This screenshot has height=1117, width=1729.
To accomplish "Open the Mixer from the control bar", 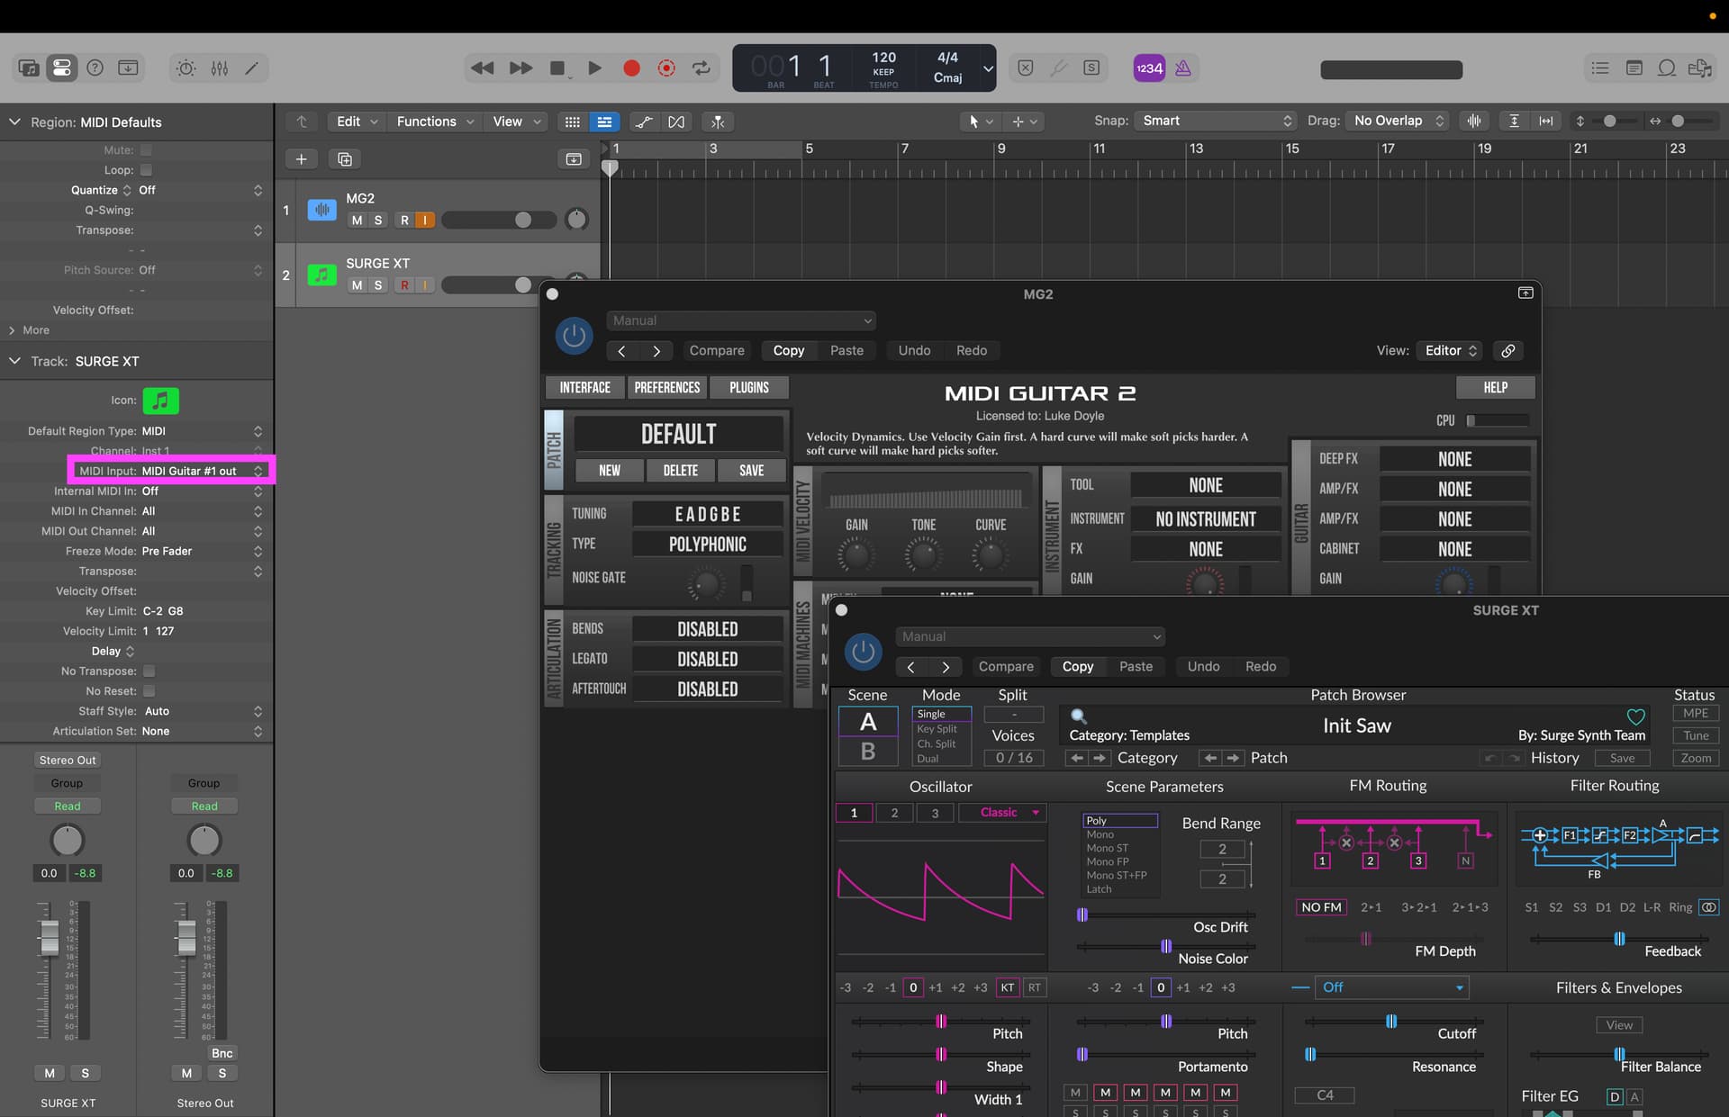I will (219, 68).
